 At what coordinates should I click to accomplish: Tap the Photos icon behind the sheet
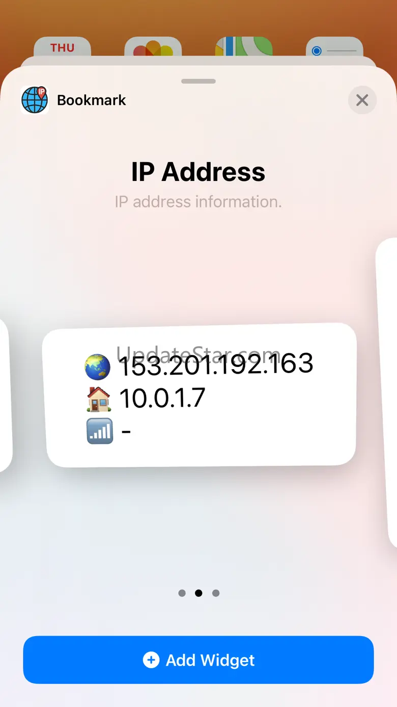pyautogui.click(x=153, y=47)
